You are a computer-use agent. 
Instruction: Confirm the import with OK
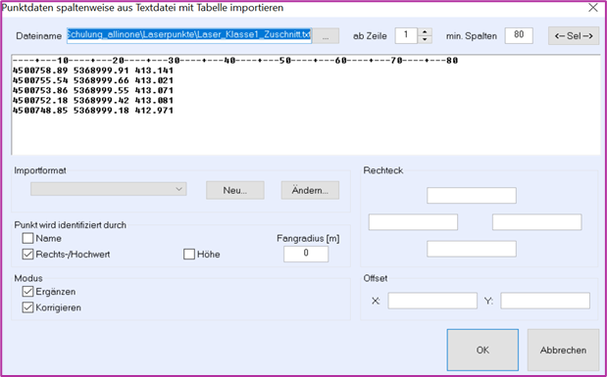(x=482, y=350)
